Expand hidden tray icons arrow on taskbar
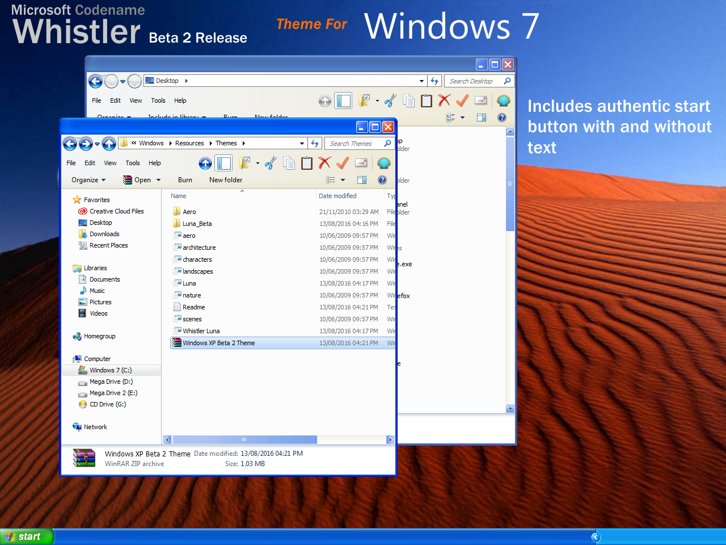 point(595,536)
